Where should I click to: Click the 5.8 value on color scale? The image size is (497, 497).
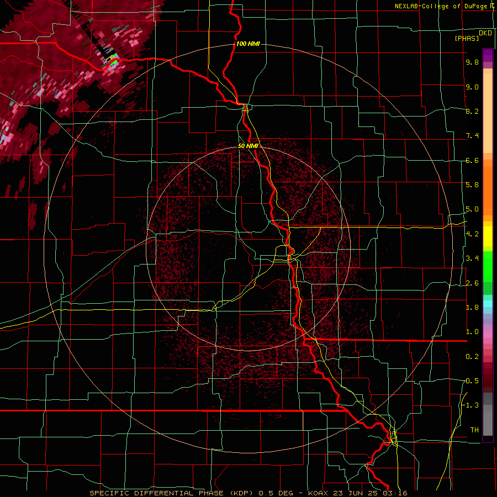coord(472,184)
